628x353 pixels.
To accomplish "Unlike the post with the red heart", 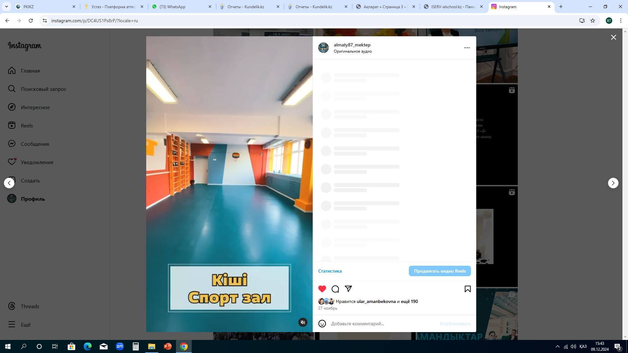I will pos(322,289).
